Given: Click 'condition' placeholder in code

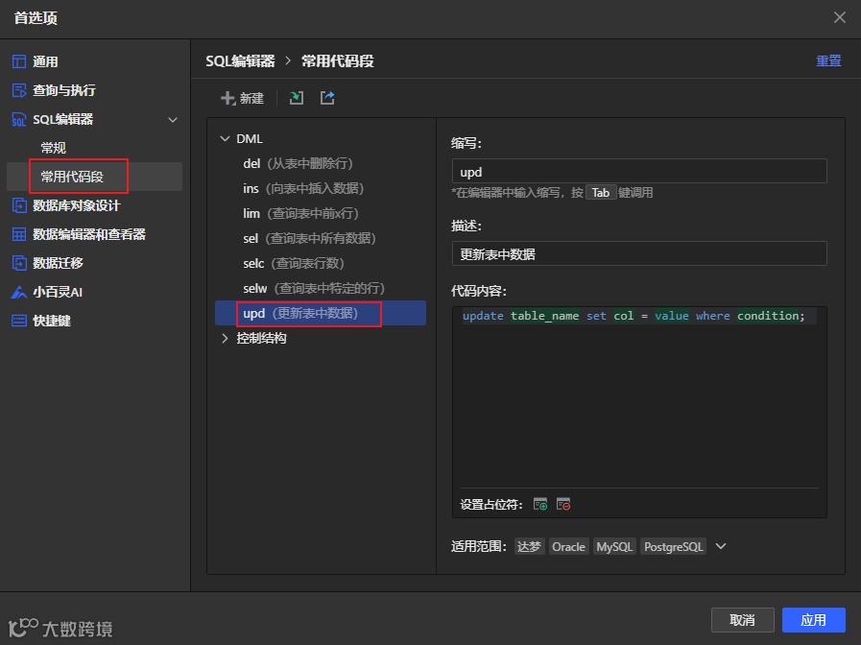Looking at the screenshot, I should point(768,316).
